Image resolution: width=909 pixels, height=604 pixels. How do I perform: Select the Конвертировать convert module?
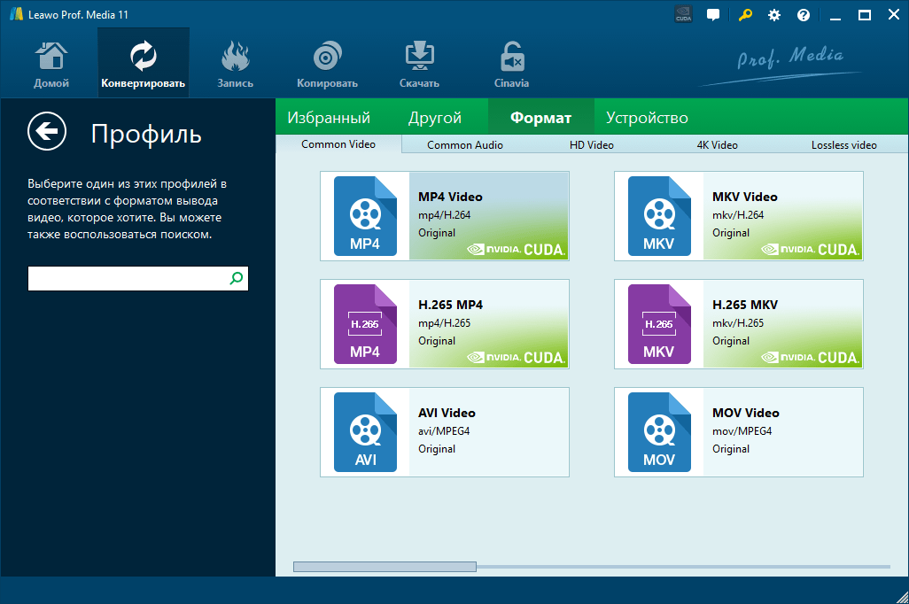coord(144,64)
